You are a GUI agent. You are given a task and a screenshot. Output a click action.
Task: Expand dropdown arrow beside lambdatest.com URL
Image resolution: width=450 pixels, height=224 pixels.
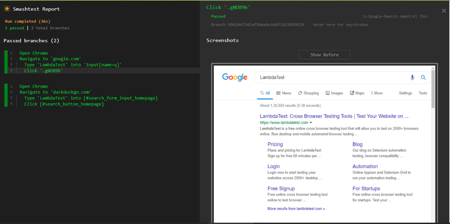point(311,123)
